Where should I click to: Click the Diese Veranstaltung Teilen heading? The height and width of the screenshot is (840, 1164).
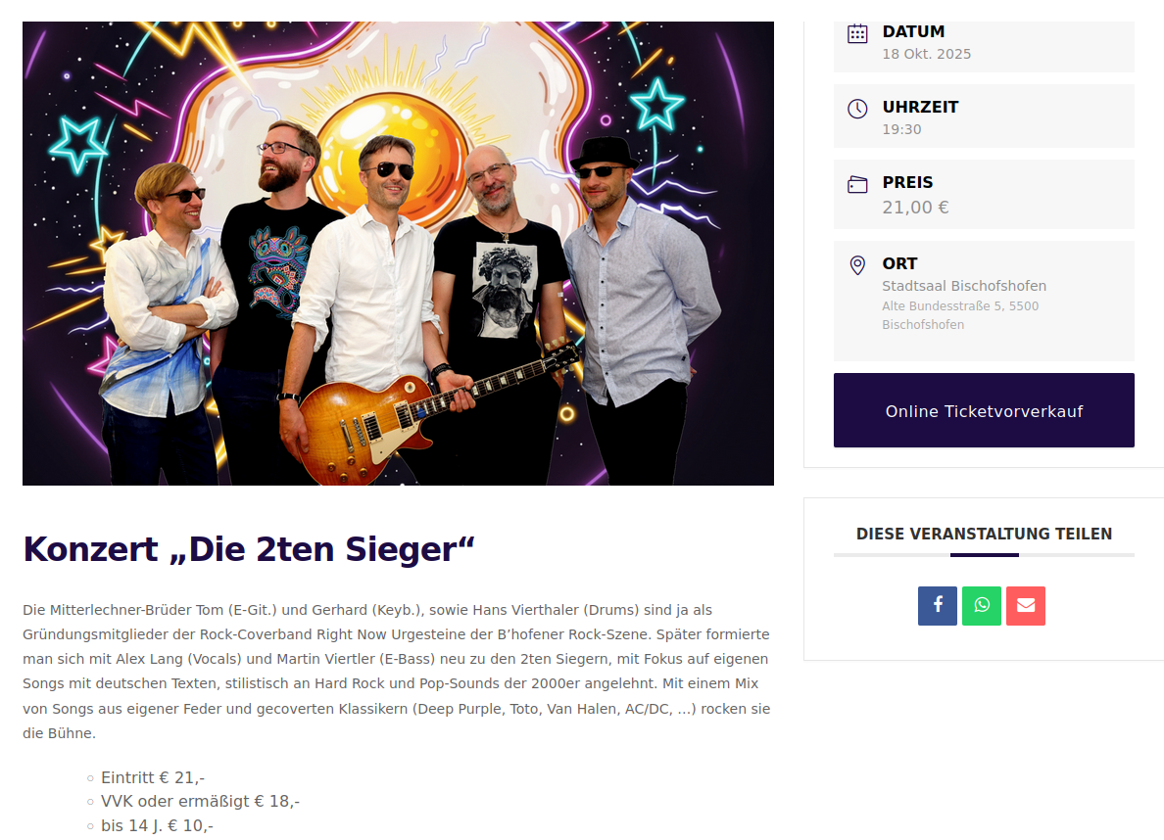(984, 534)
